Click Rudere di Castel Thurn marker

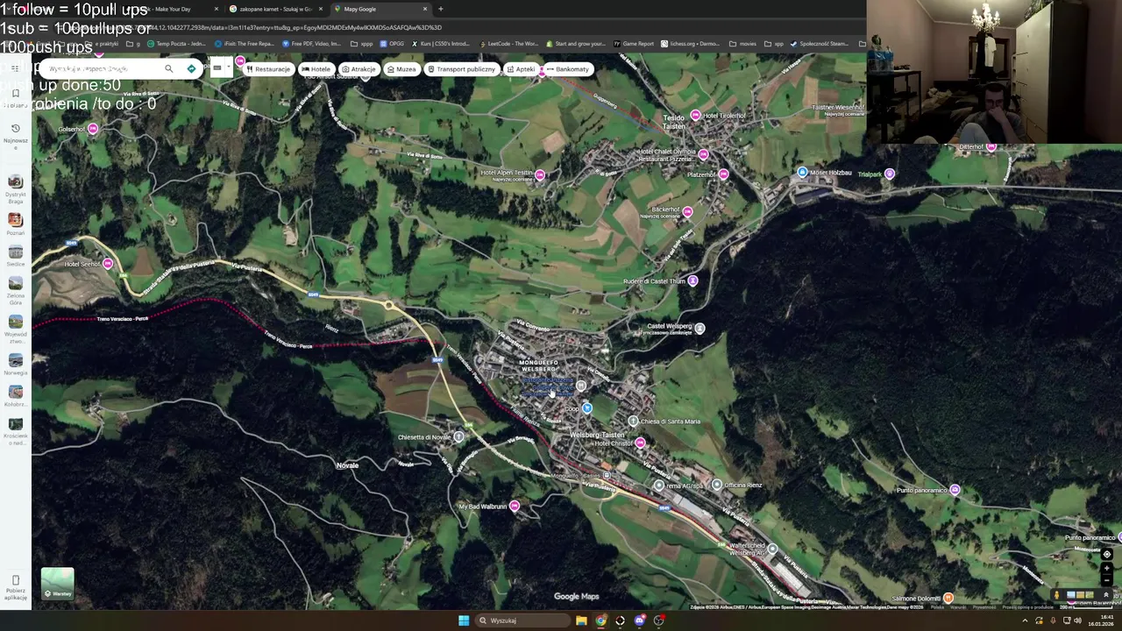tap(692, 280)
